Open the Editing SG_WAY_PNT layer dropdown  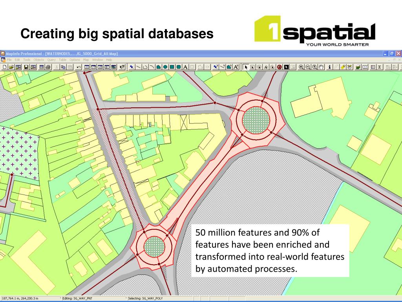pos(60,298)
